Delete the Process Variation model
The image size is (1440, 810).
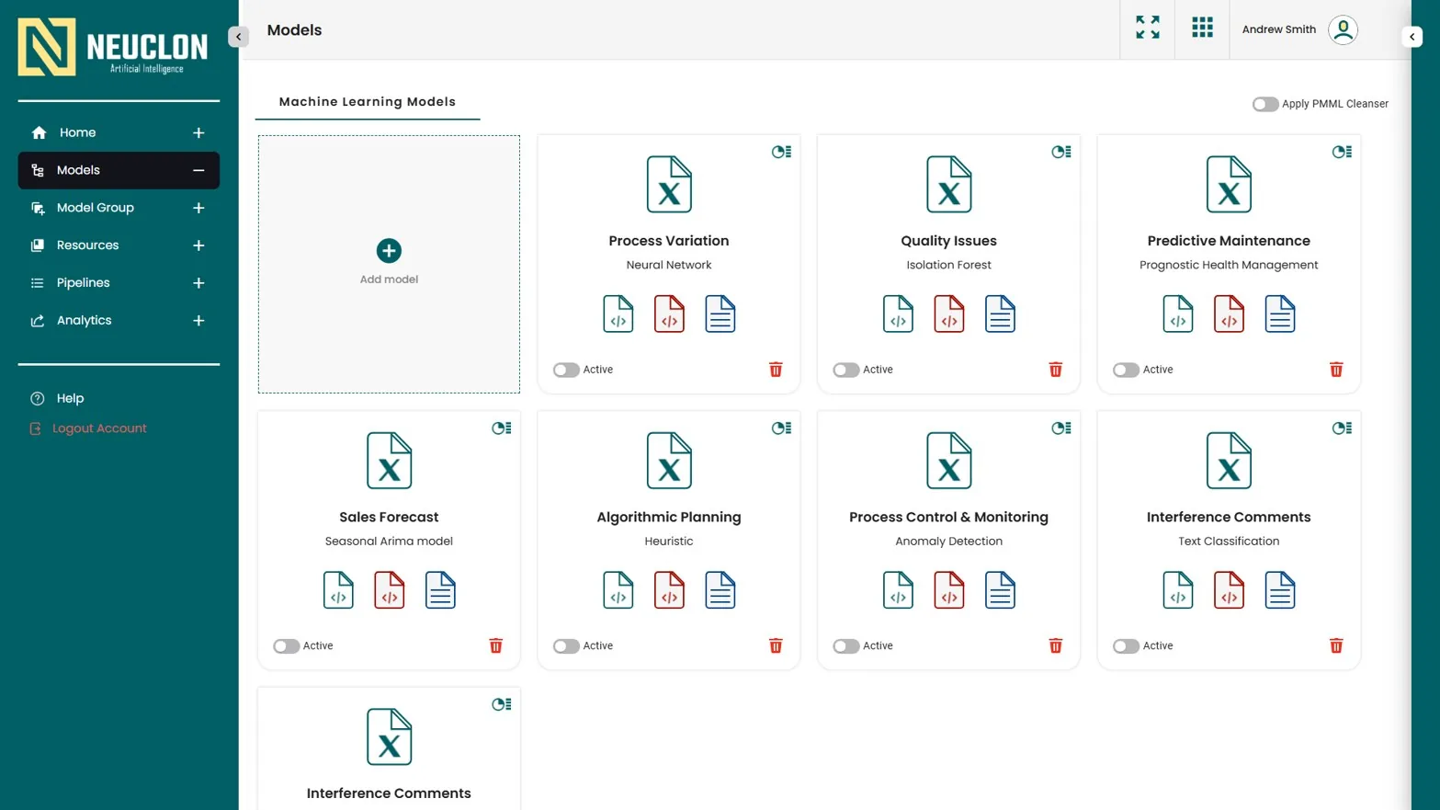pyautogui.click(x=776, y=370)
